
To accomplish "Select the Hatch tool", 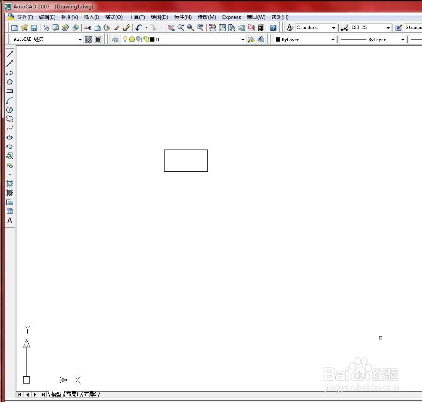I will click(x=10, y=184).
